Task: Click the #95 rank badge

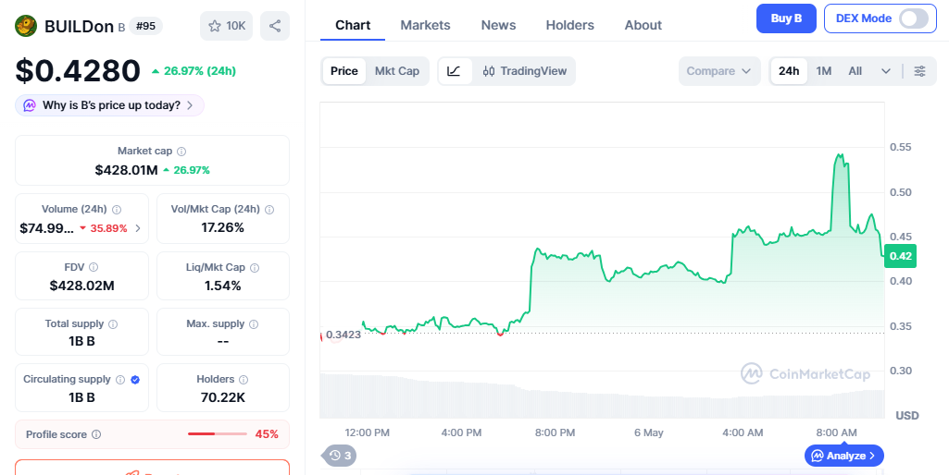Action: (146, 27)
